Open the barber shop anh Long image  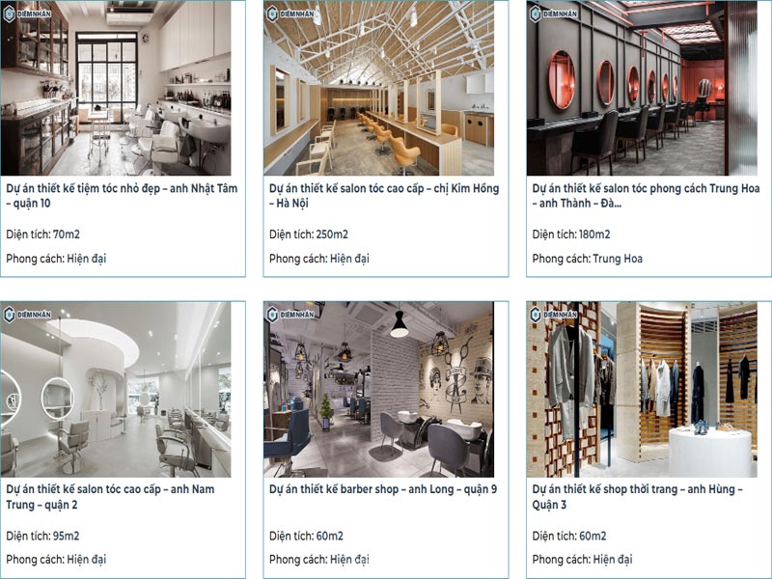378,390
